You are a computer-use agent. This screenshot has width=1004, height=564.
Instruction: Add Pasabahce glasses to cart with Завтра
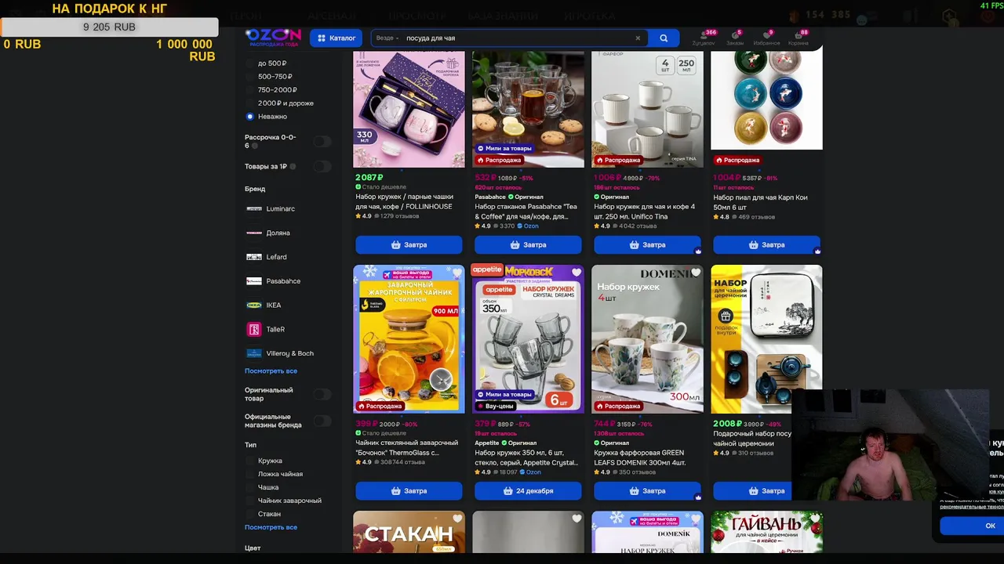tap(528, 245)
